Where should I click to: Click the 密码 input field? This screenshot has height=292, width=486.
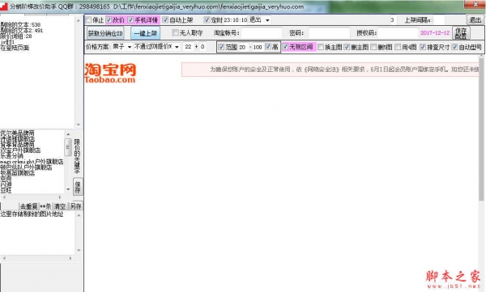click(329, 33)
